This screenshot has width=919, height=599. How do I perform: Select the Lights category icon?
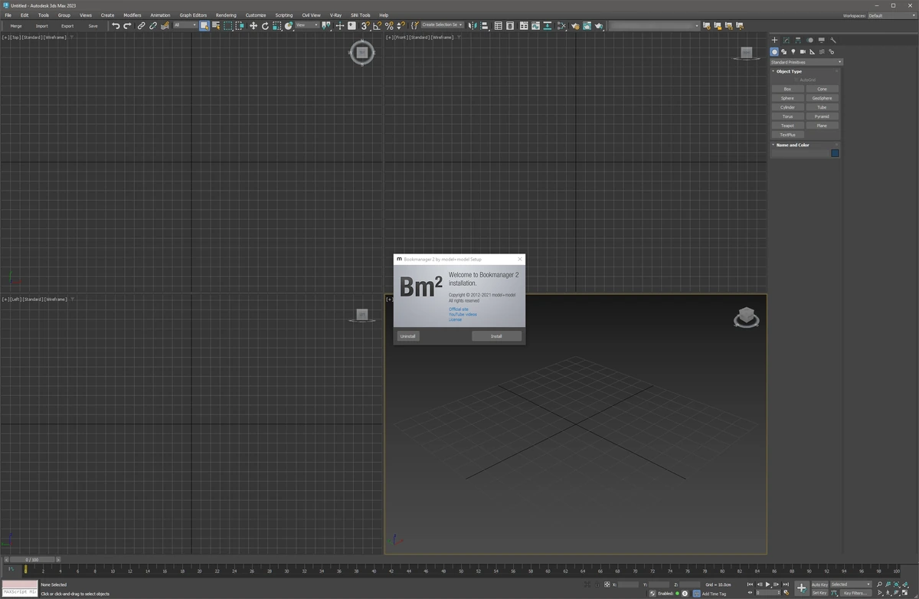793,52
